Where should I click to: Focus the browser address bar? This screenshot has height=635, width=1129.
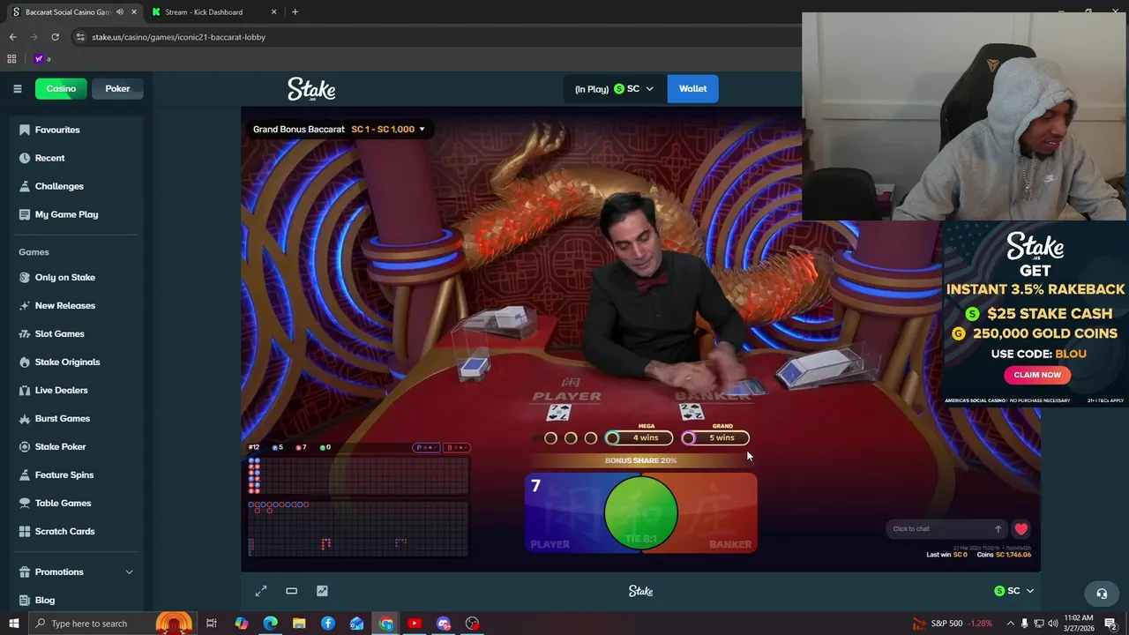(x=432, y=37)
